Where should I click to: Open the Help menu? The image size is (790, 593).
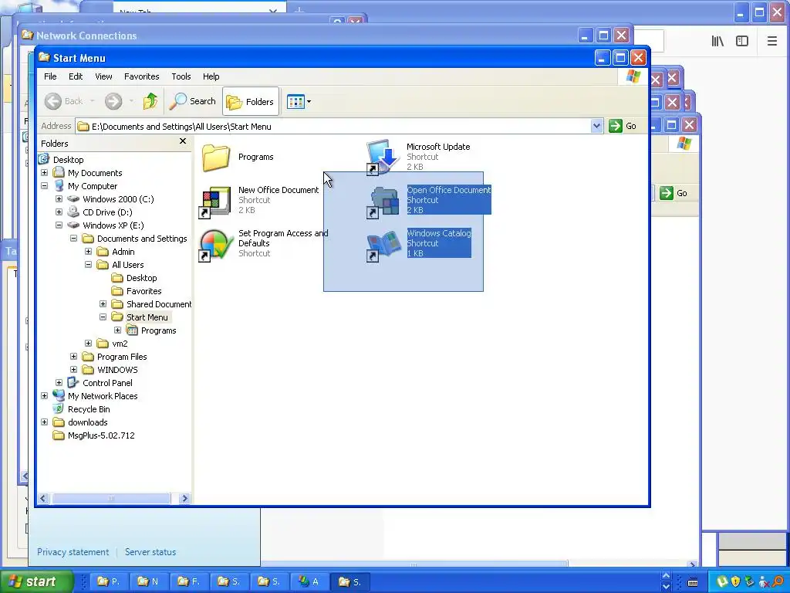(x=211, y=76)
